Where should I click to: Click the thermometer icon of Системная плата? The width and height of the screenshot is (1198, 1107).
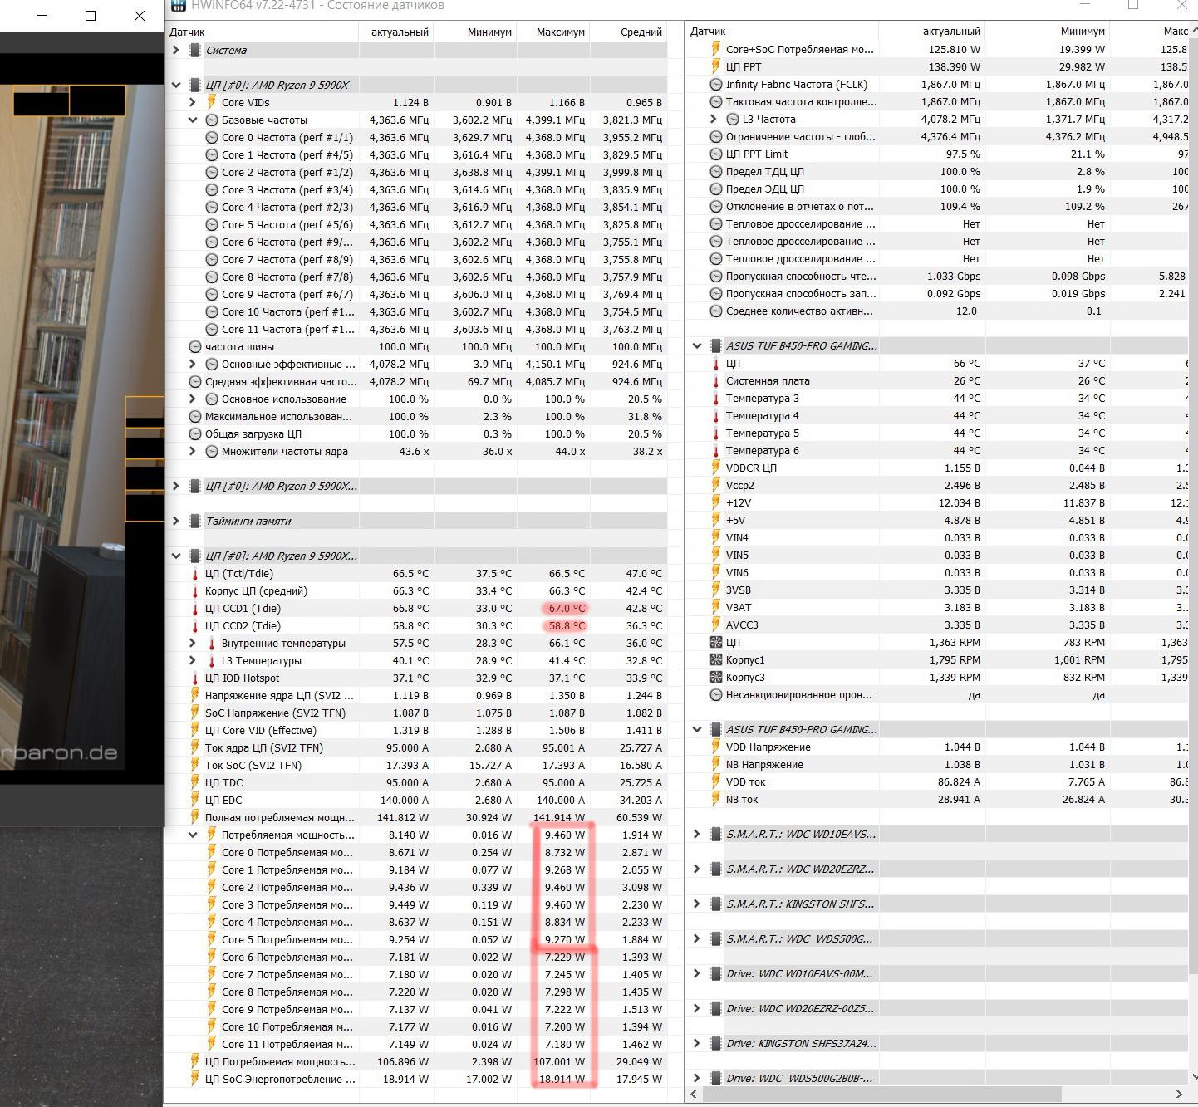(x=716, y=380)
